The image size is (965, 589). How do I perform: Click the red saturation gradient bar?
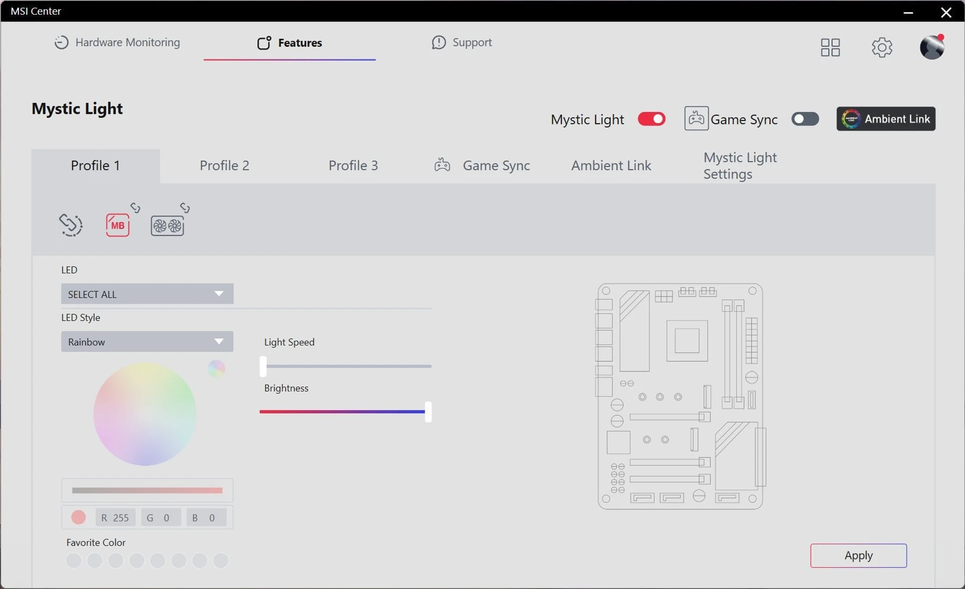tap(147, 491)
